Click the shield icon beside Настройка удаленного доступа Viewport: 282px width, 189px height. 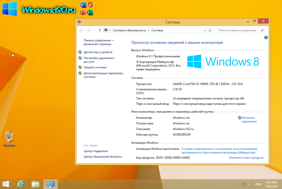click(x=80, y=58)
